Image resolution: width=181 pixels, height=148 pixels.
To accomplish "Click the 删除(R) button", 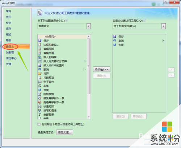I will 102,76.
